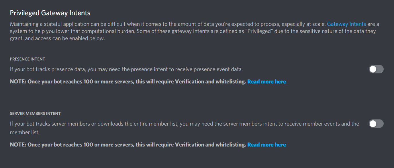The image size is (394, 168).
Task: Click the description about downloading entire member list
Action: point(185,128)
